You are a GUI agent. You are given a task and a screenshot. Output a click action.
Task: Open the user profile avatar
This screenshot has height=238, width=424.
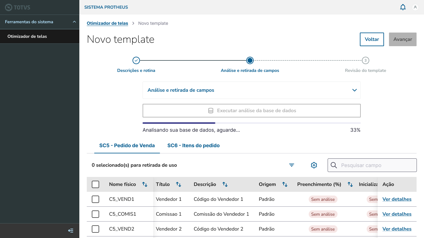click(x=415, y=7)
